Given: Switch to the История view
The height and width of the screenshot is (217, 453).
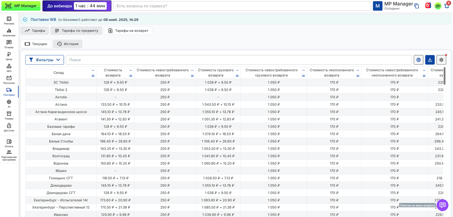Looking at the screenshot, I should [x=68, y=44].
